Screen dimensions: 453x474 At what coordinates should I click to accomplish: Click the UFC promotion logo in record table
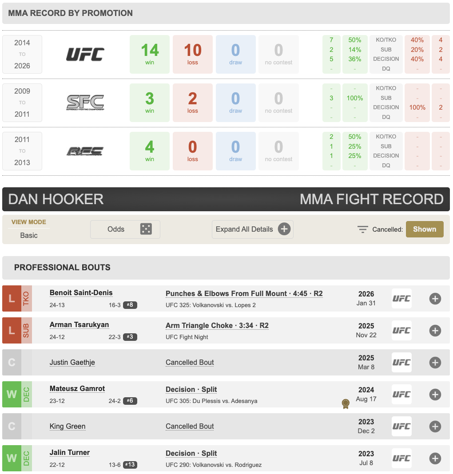click(85, 55)
